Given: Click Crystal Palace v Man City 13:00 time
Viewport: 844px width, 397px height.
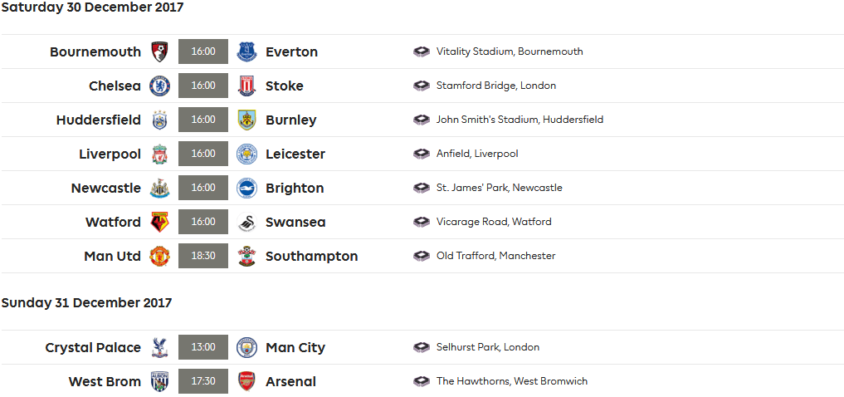Looking at the screenshot, I should [x=203, y=347].
